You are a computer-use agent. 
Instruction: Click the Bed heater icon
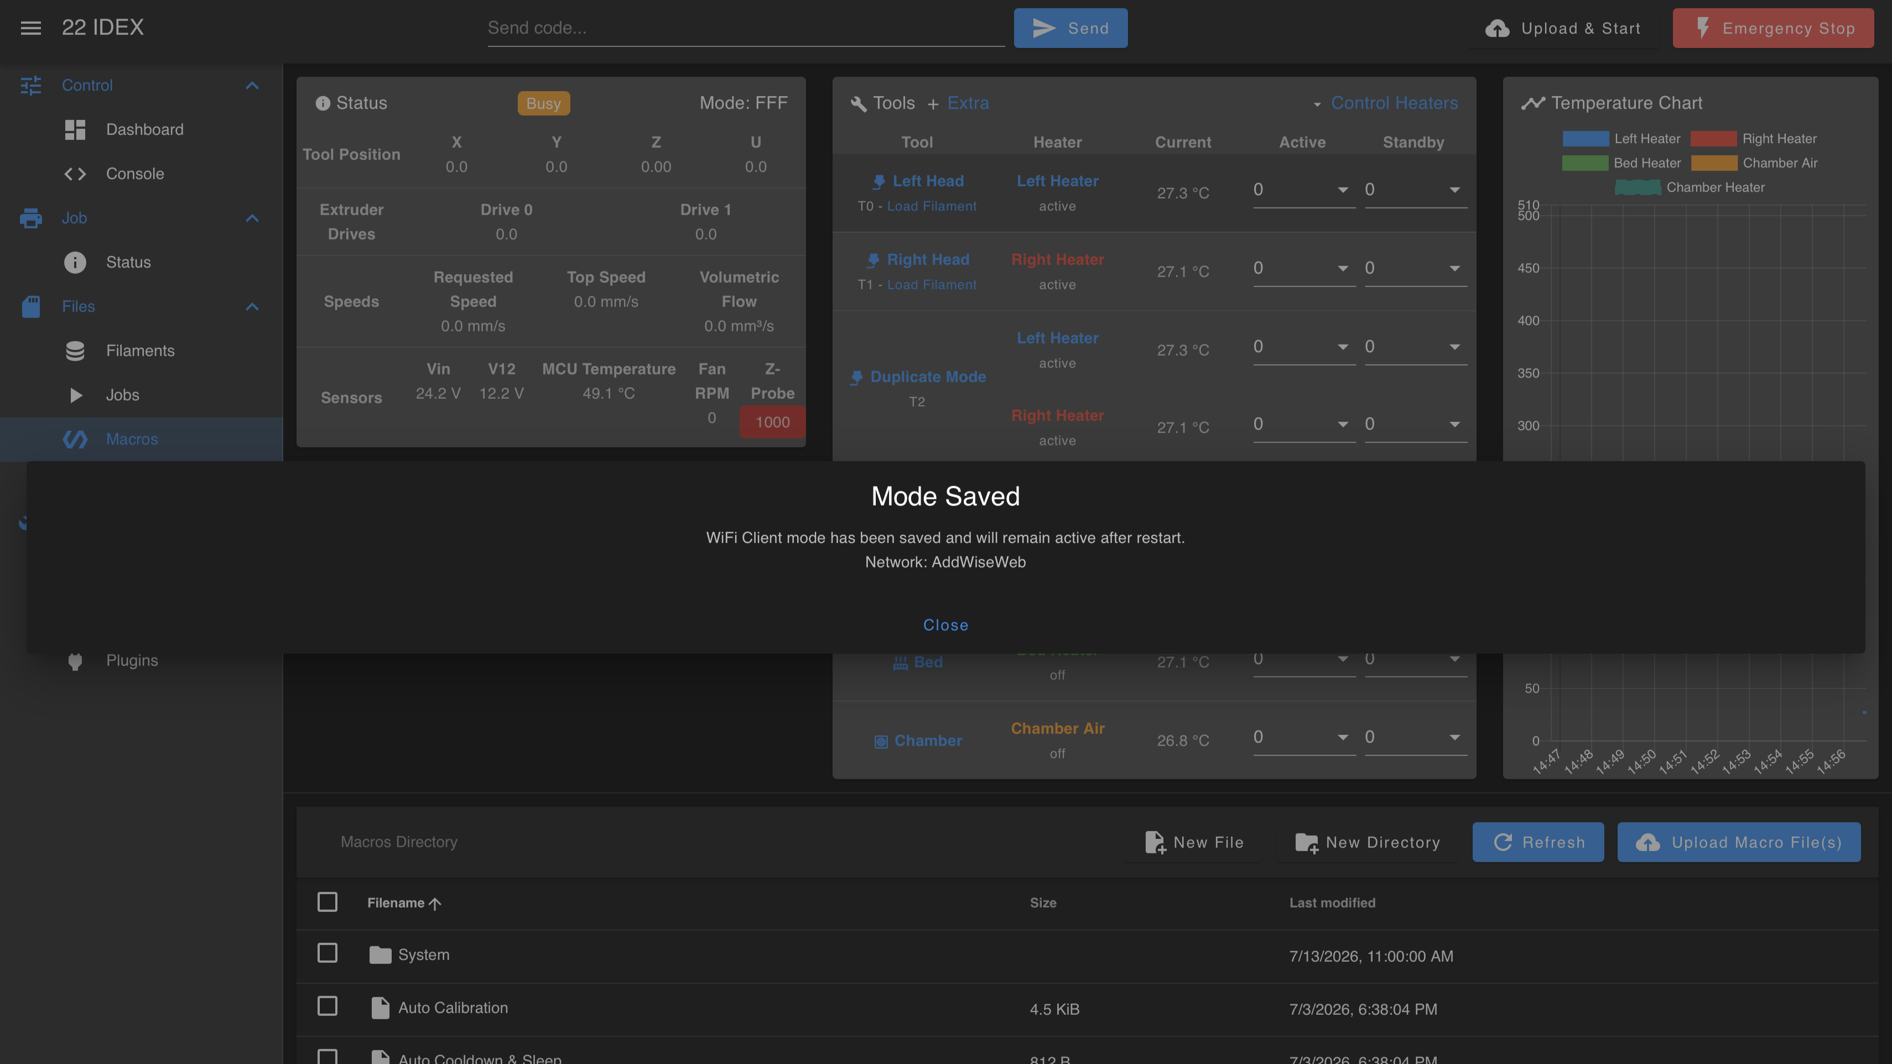[x=901, y=663]
